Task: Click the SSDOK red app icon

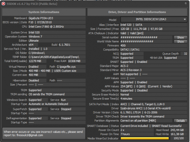Action: click(x=3, y=4)
